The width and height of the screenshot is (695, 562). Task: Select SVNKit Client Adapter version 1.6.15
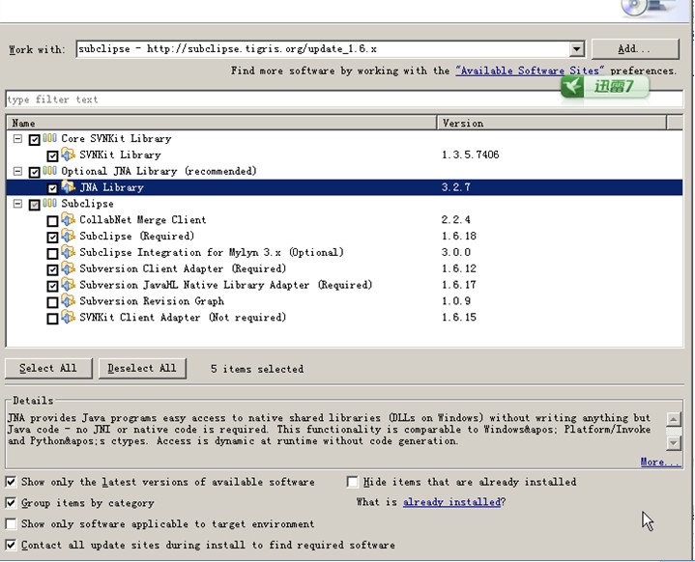point(459,317)
